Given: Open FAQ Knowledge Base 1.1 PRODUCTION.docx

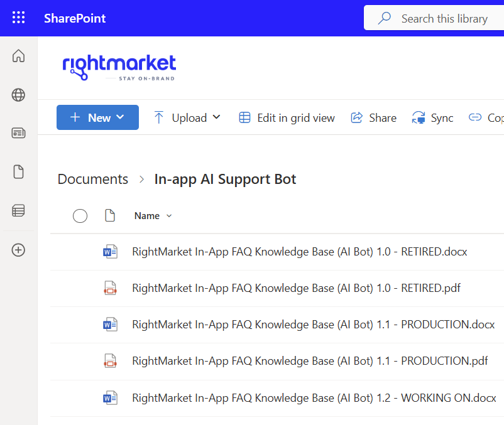Looking at the screenshot, I should tap(313, 325).
